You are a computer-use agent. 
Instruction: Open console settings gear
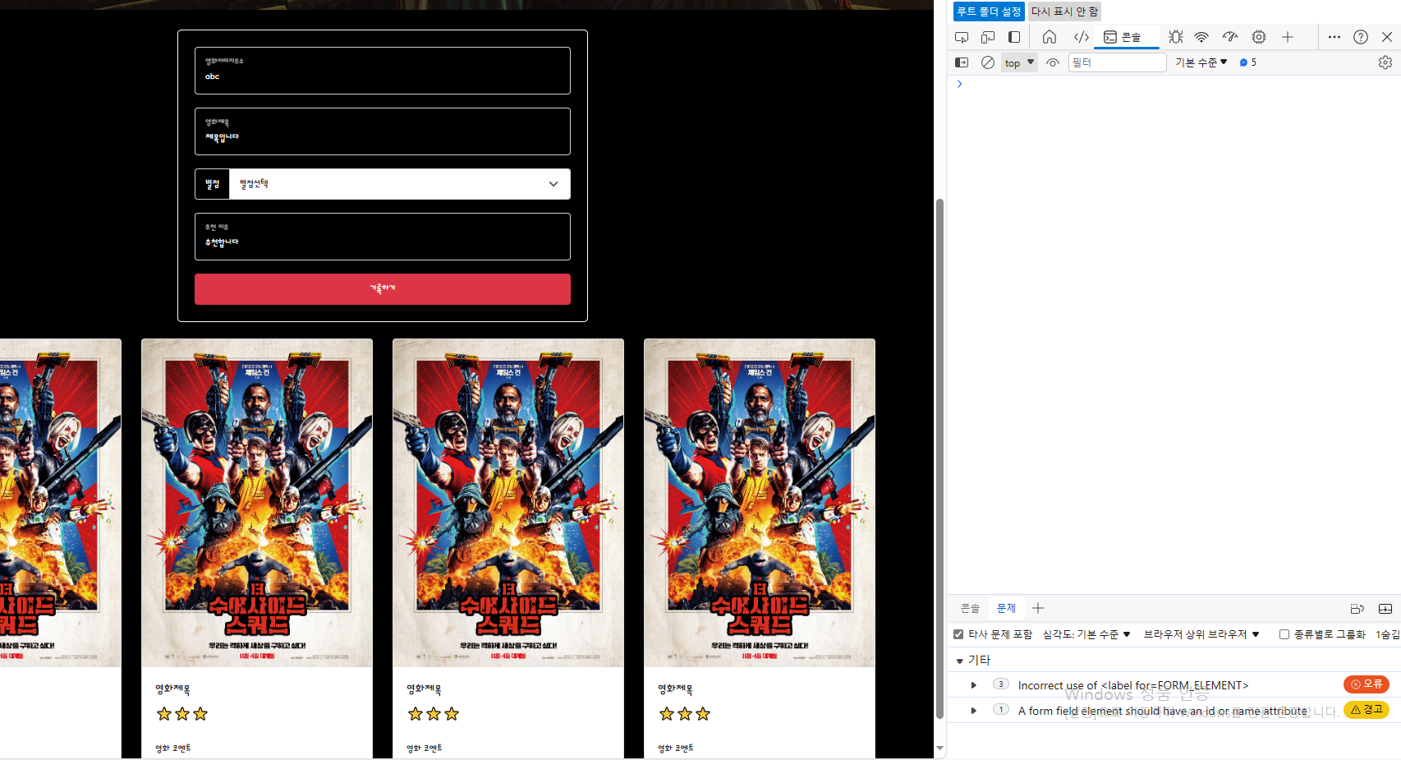pyautogui.click(x=1385, y=62)
